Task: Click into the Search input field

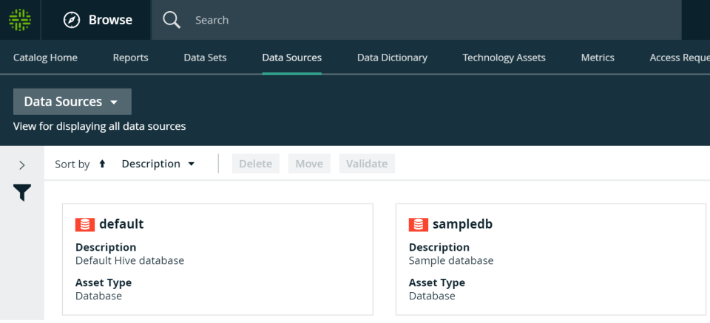Action: (x=429, y=20)
